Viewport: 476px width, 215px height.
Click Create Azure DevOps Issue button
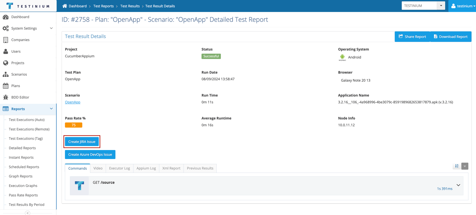point(90,154)
